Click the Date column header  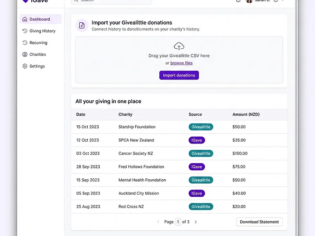81,114
